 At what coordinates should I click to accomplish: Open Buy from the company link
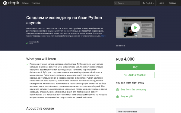pyautogui.click(x=133, y=89)
